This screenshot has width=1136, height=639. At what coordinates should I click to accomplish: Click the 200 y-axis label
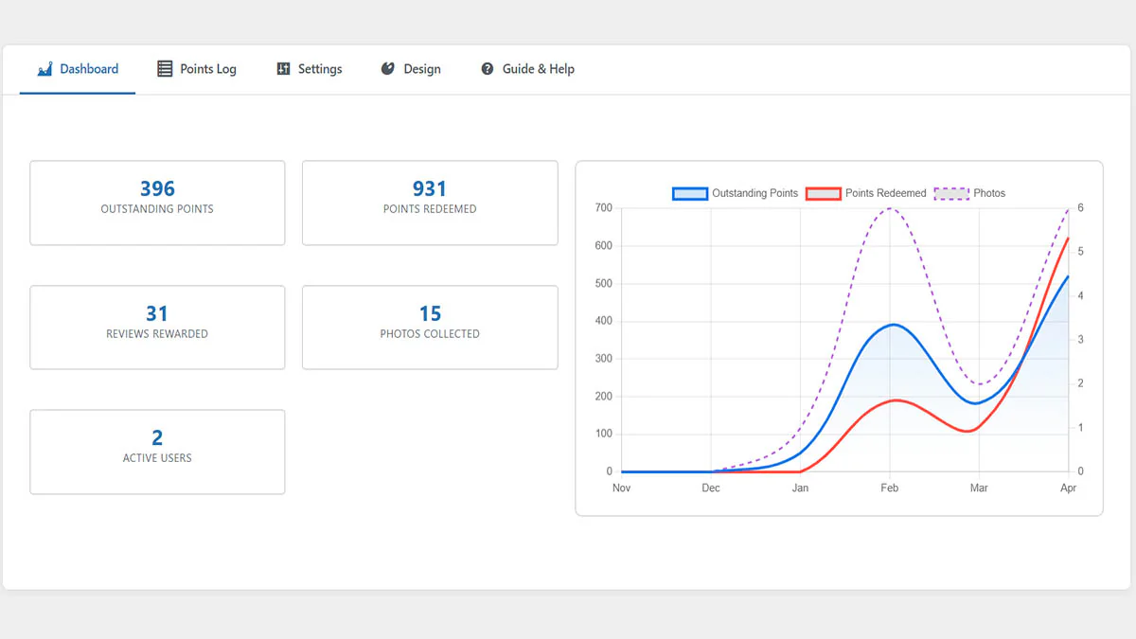click(603, 397)
